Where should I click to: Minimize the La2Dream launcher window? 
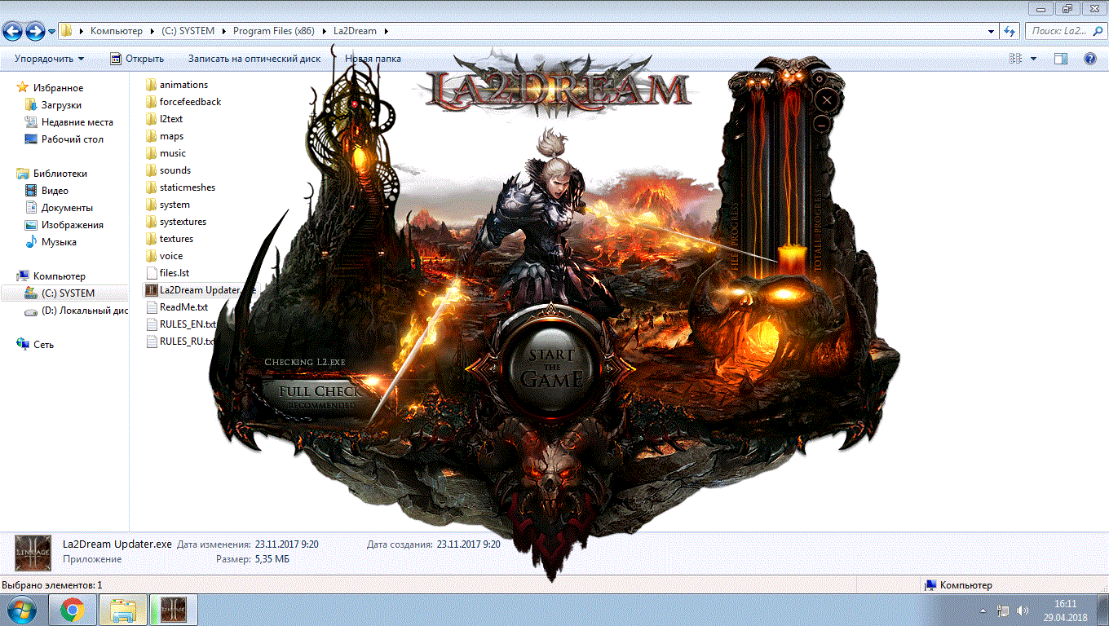822,125
